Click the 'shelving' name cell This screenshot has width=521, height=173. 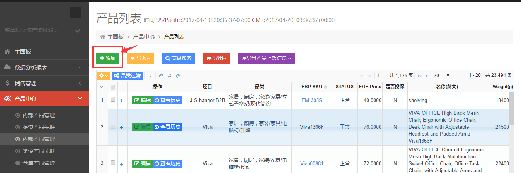[x=447, y=100]
